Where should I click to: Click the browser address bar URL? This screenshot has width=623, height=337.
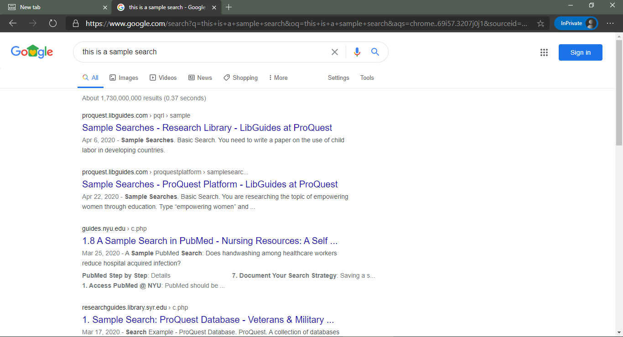pyautogui.click(x=306, y=23)
